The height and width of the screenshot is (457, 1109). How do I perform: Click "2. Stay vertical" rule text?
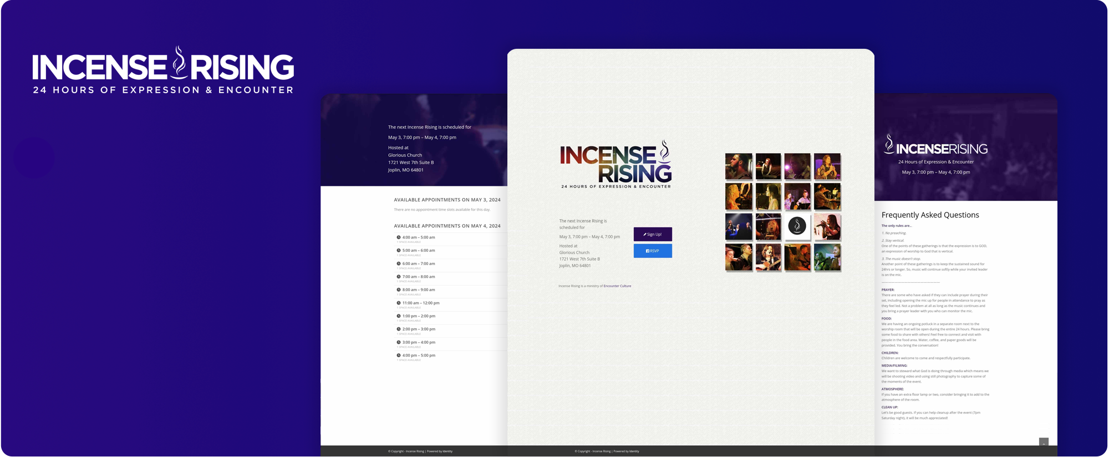pyautogui.click(x=892, y=241)
